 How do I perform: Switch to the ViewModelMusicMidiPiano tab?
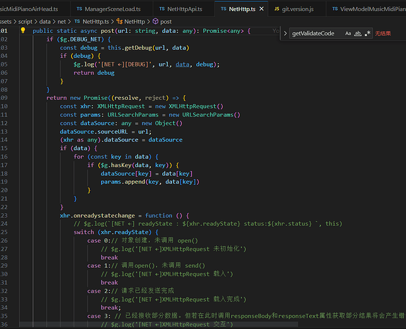(366, 9)
